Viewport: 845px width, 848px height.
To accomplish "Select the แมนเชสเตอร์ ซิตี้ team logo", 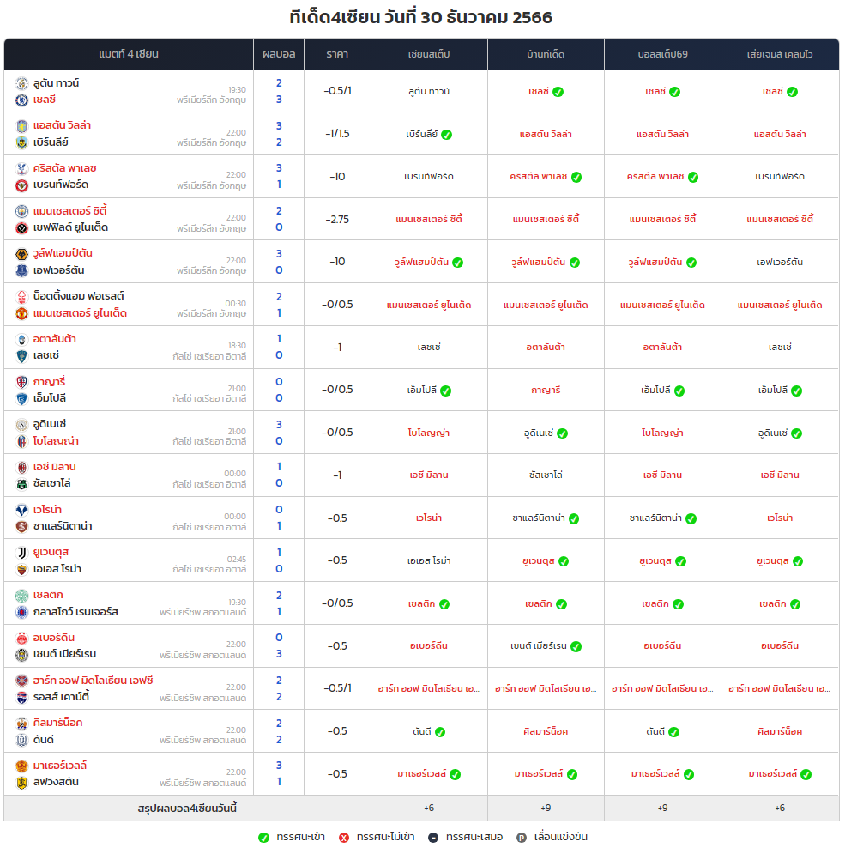I will (x=21, y=211).
